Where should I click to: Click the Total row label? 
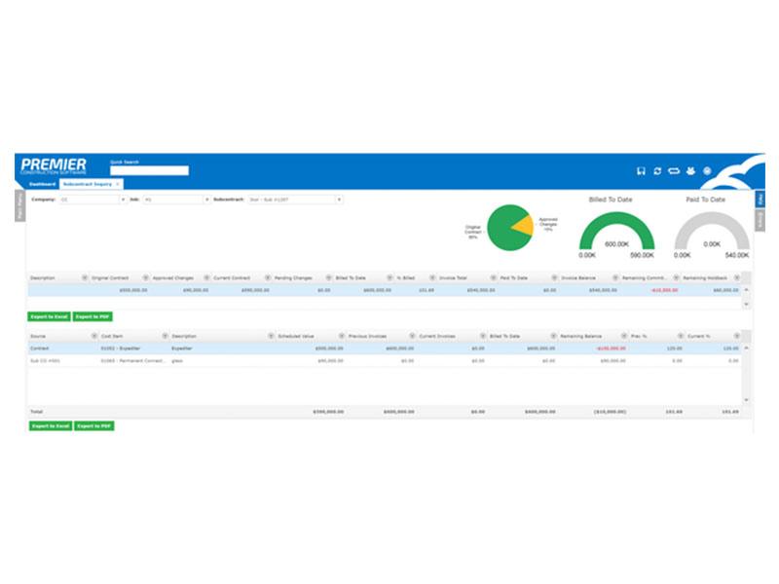coord(37,412)
